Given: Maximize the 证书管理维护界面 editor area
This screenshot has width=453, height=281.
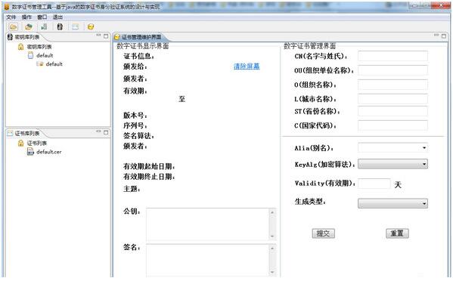Looking at the screenshot, I should coord(444,36).
